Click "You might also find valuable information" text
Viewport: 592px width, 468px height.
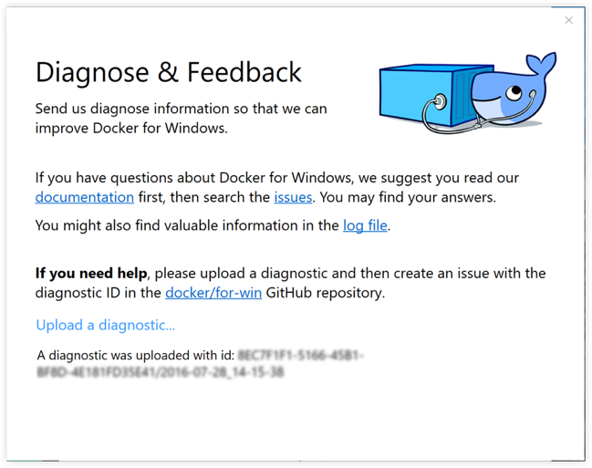187,225
